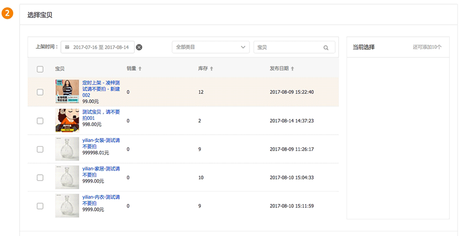Open date range picker 2017-07-16 至 2017-08-14
The height and width of the screenshot is (236, 459).
click(x=100, y=48)
